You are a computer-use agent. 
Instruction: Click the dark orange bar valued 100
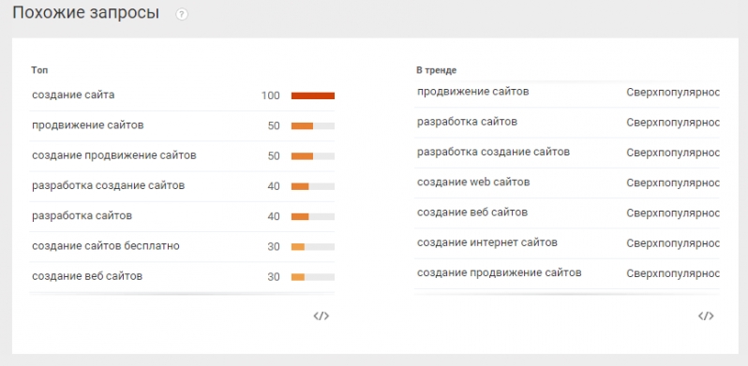(x=313, y=95)
